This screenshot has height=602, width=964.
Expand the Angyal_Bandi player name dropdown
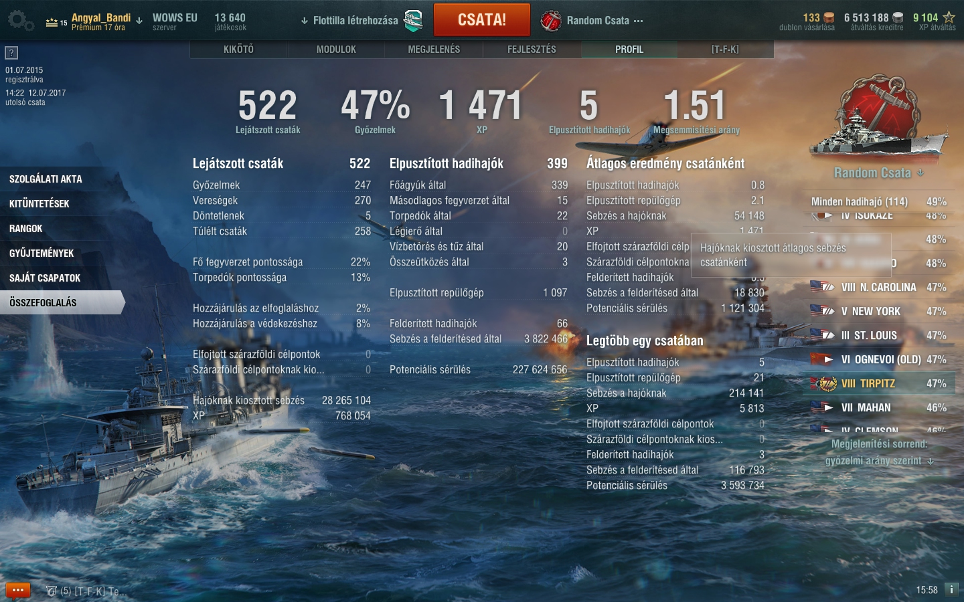pos(139,21)
